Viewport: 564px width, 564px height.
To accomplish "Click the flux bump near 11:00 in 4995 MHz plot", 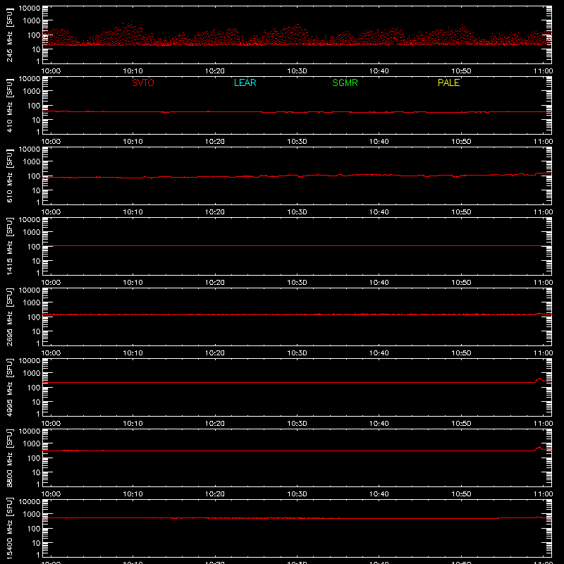I will [x=539, y=379].
